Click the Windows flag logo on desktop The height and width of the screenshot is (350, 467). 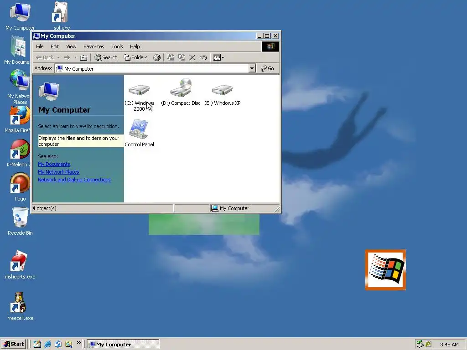[385, 270]
